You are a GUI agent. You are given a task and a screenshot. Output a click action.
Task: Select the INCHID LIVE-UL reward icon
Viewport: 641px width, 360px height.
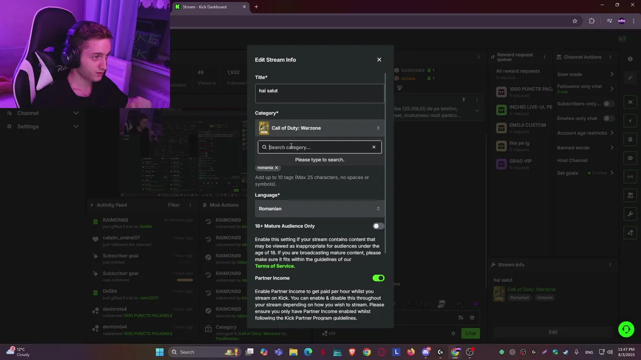coord(501,110)
